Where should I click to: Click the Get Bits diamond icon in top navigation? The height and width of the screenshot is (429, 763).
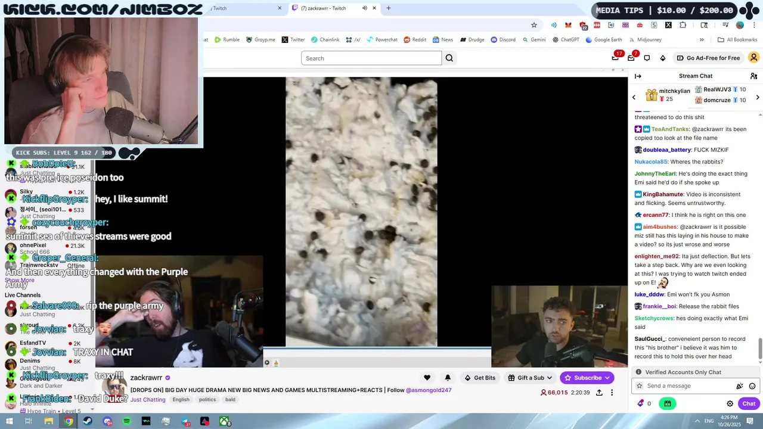[x=662, y=58]
